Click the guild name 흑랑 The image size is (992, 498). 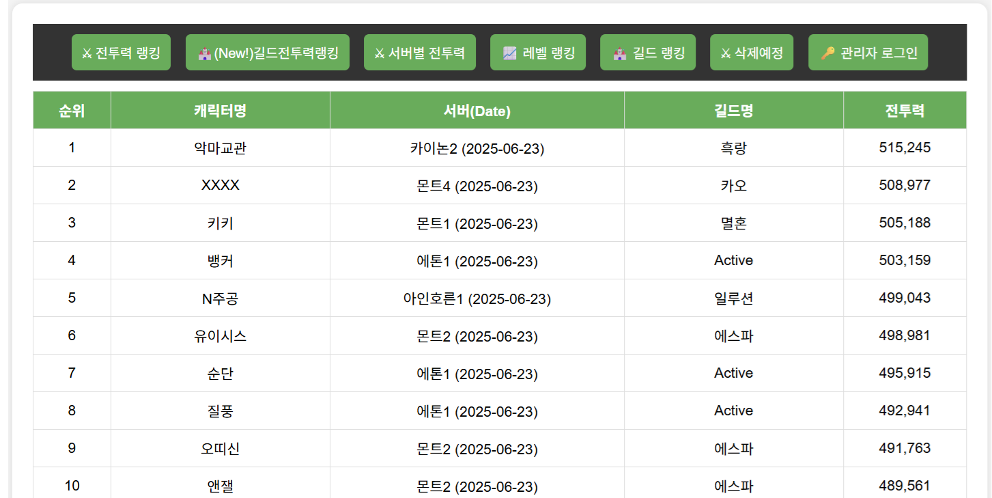733,148
